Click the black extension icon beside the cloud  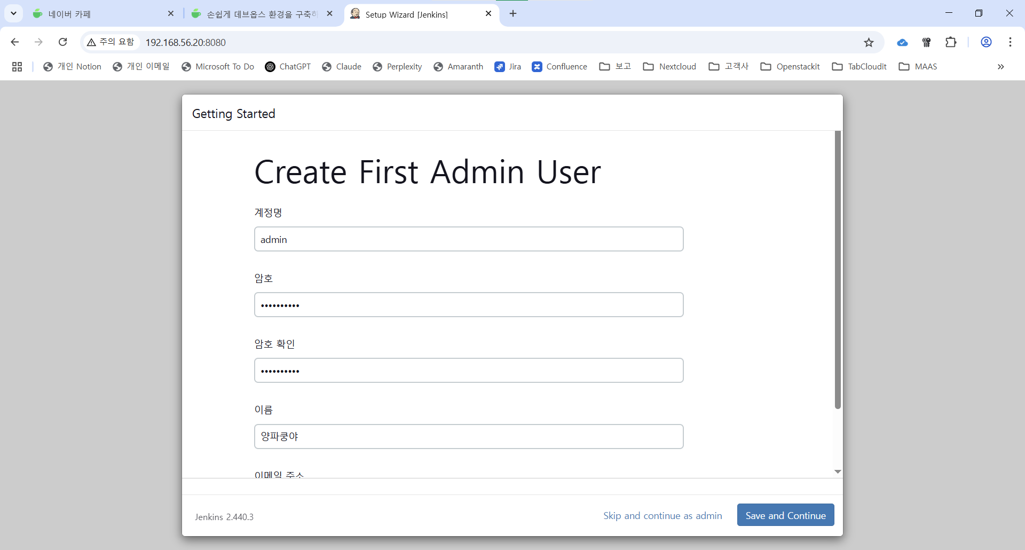(927, 42)
